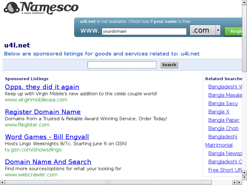Click 'u4l.net is not available' notice
Image resolution: width=247 pixels, height=185 pixels.
pyautogui.click(x=136, y=21)
